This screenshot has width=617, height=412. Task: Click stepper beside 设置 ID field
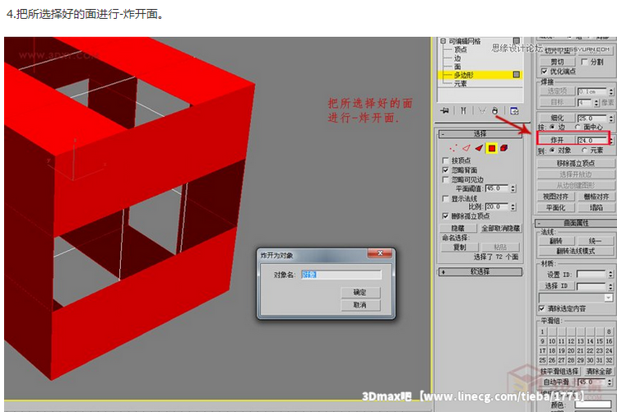click(x=610, y=274)
